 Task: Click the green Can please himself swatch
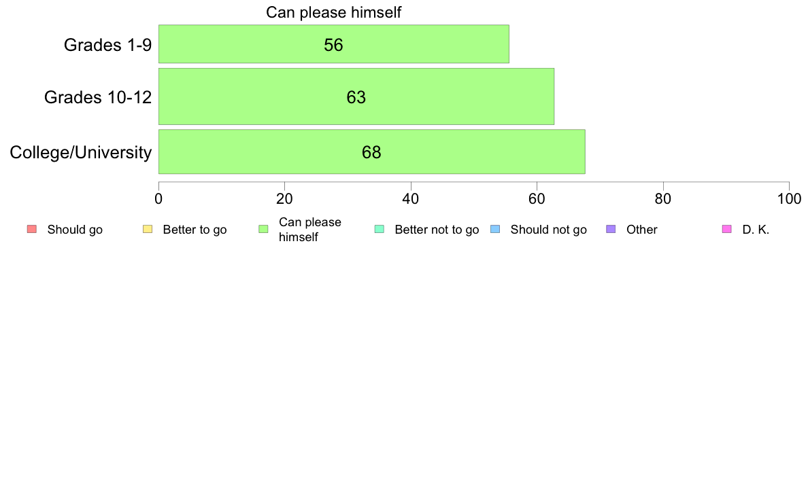(263, 229)
